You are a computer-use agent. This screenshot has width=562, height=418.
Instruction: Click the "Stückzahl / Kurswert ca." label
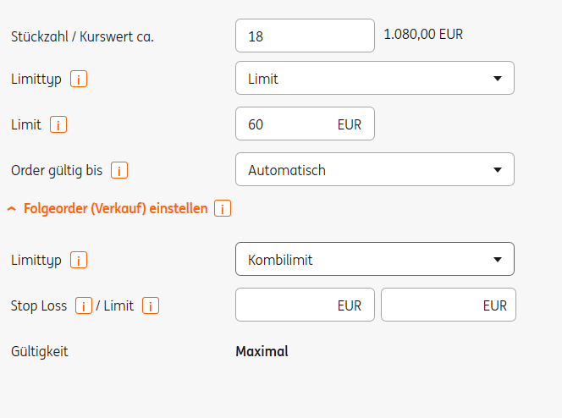82,36
